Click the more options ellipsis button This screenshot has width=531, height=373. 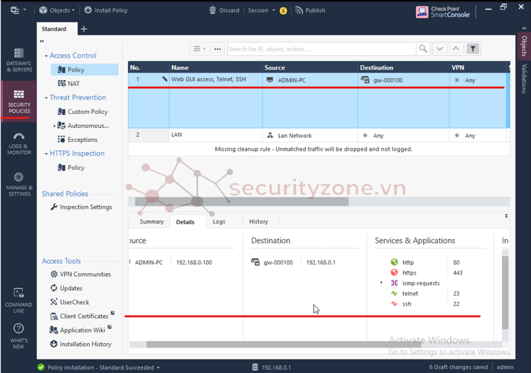point(217,49)
